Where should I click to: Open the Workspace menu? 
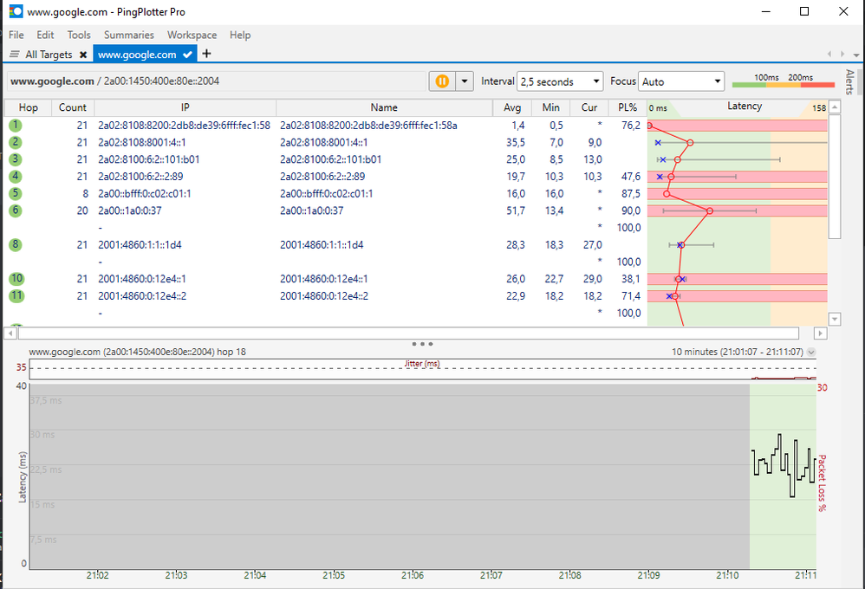tap(192, 36)
